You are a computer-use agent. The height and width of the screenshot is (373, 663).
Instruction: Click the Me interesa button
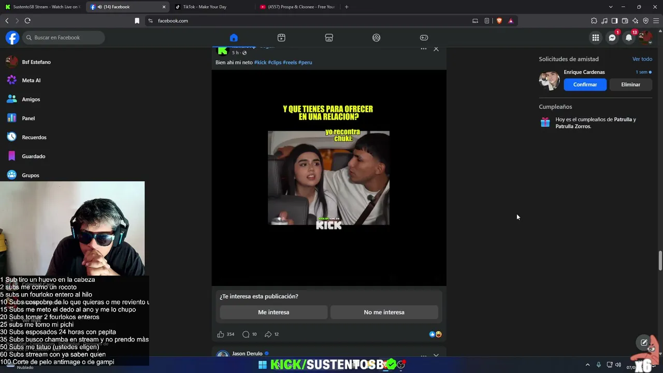pos(273,312)
